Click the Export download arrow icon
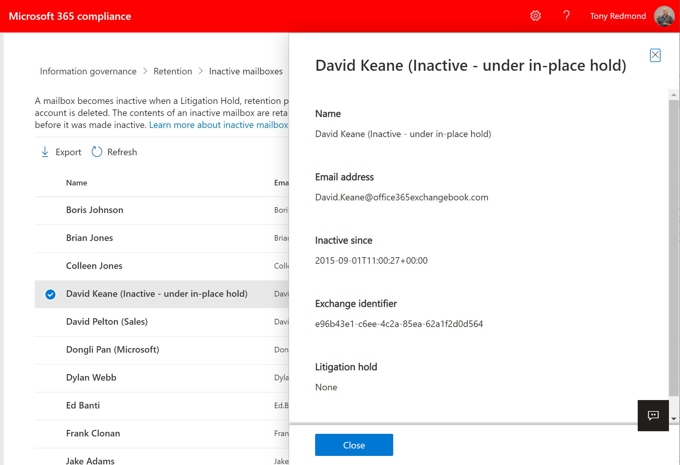 click(x=45, y=152)
